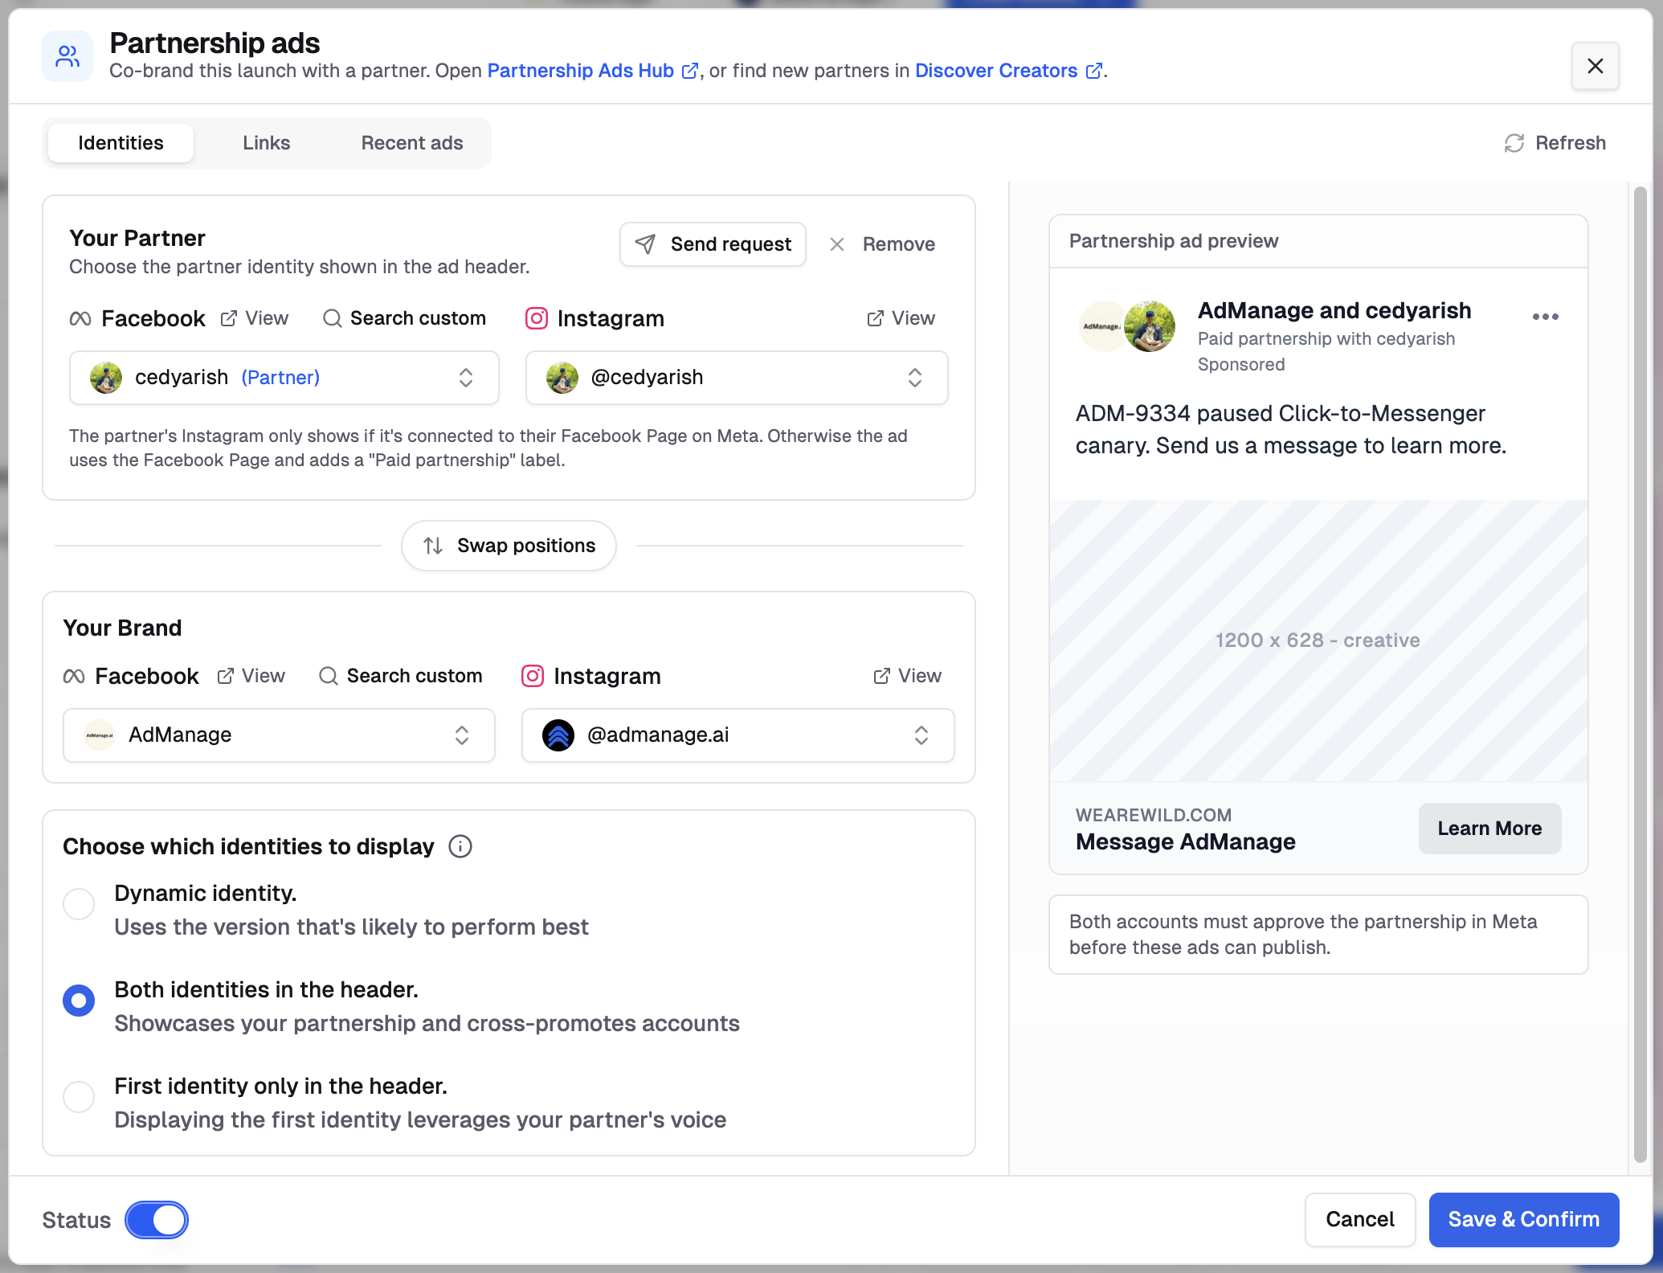Click the AdManage avatar in ad preview
1663x1273 pixels.
coord(1101,326)
